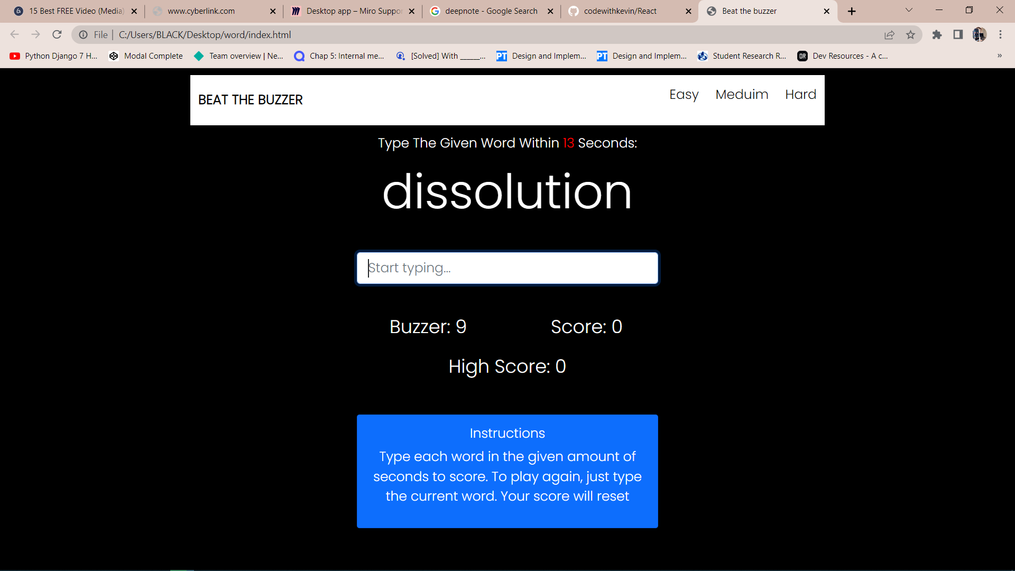This screenshot has width=1015, height=571.
Task: Select the Hard difficulty link
Action: [x=800, y=95]
